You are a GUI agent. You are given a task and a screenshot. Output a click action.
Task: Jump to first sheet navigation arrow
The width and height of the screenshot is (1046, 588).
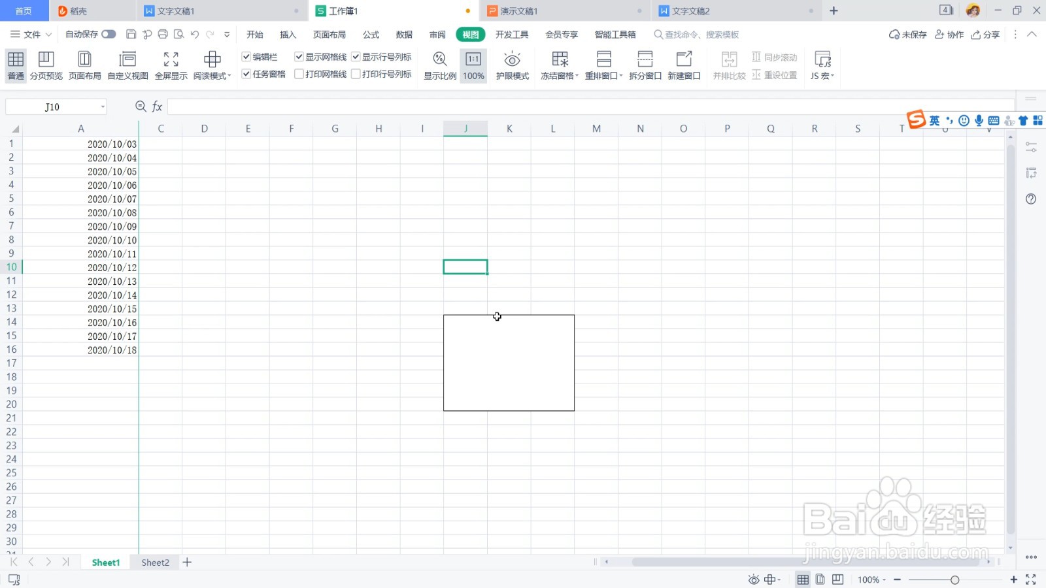click(14, 562)
